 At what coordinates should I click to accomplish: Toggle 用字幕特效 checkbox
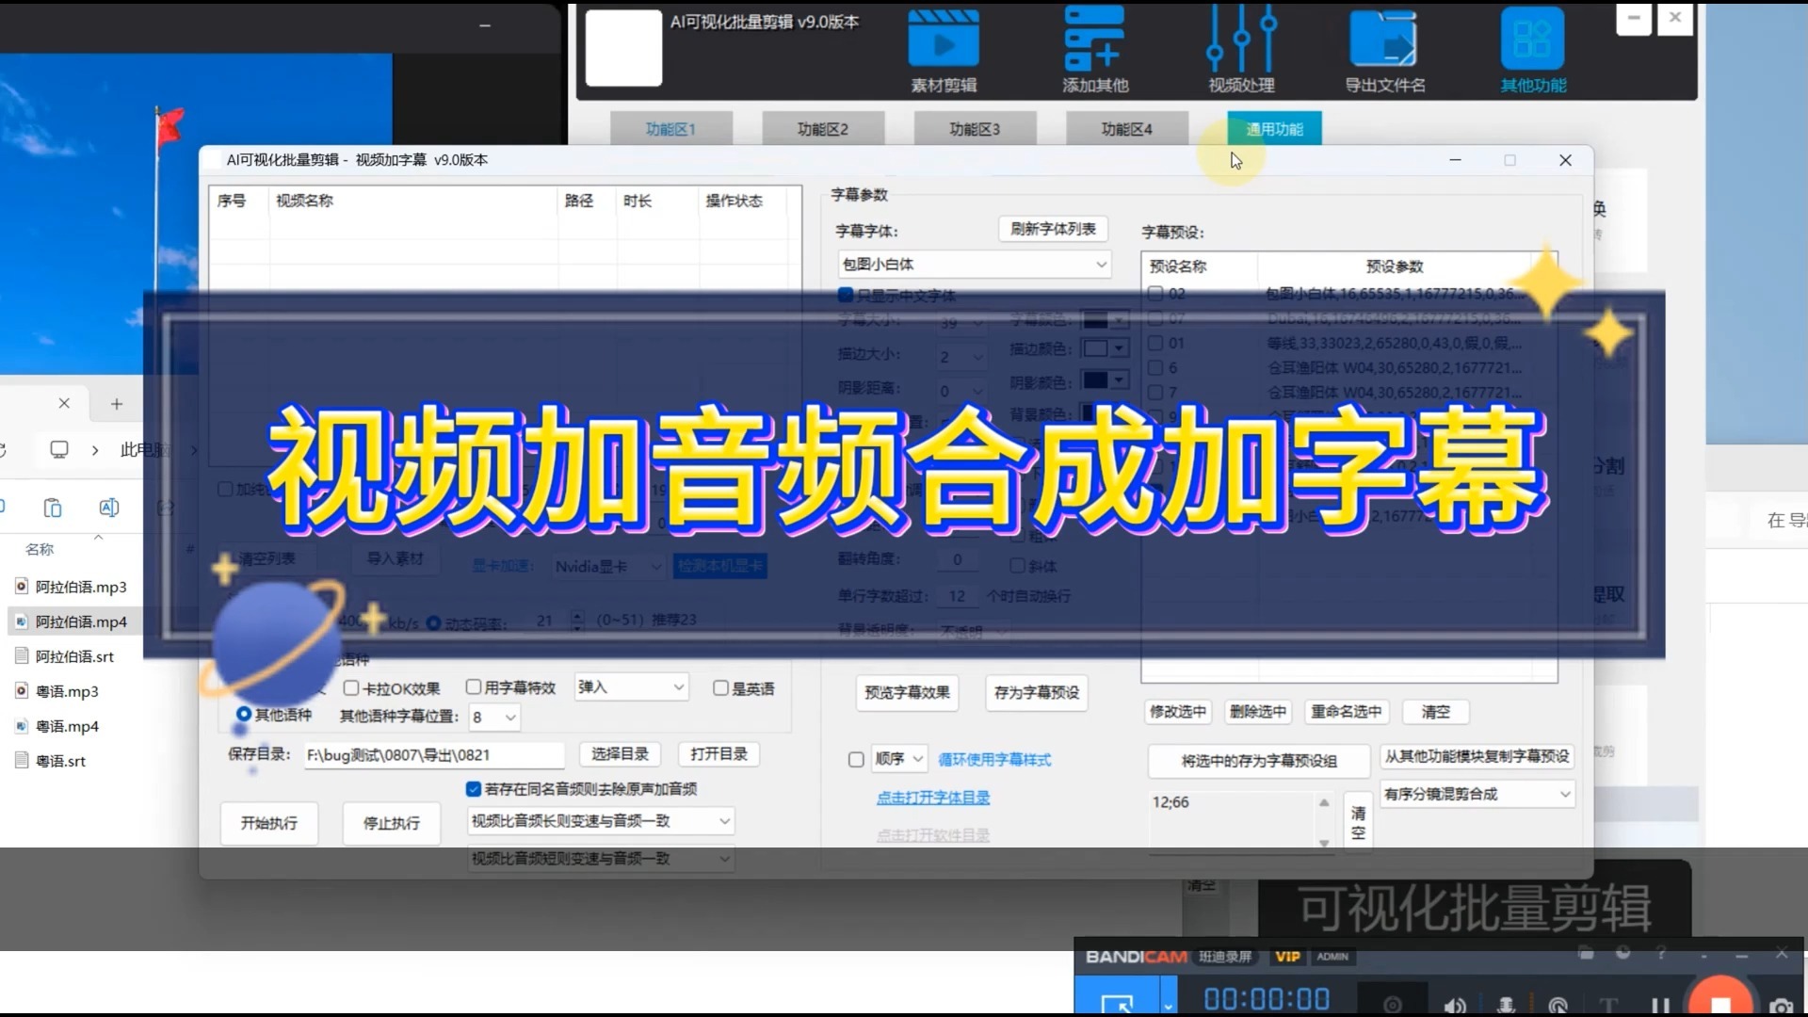point(474,687)
